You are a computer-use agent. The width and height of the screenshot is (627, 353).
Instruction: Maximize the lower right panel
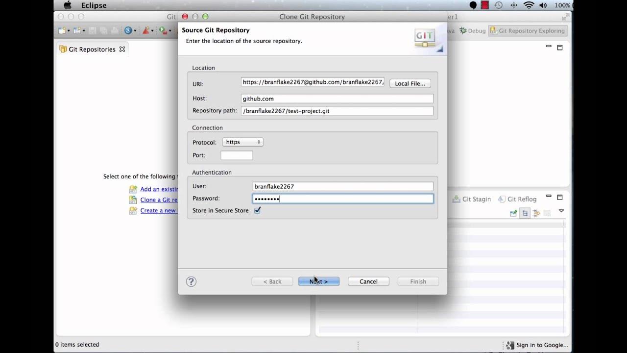[x=560, y=197]
